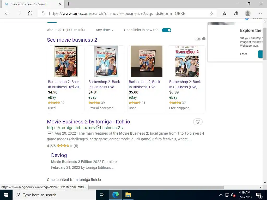The width and height of the screenshot is (267, 200).
Task: Click the network status tray icon
Action: tap(227, 195)
